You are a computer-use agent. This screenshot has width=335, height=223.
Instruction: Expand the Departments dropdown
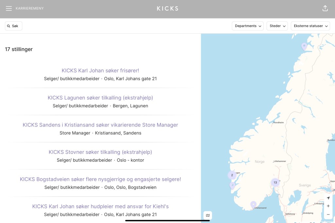(x=248, y=26)
